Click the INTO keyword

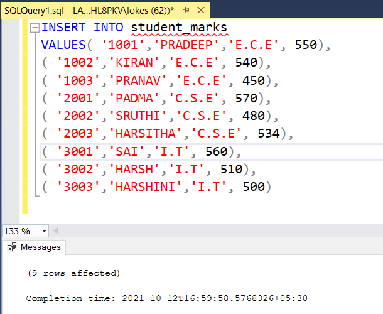point(109,27)
